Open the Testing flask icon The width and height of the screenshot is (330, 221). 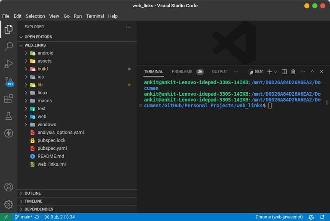coord(9,116)
